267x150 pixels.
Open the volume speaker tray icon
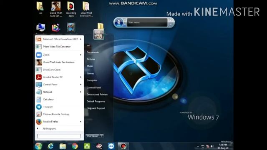point(212,146)
